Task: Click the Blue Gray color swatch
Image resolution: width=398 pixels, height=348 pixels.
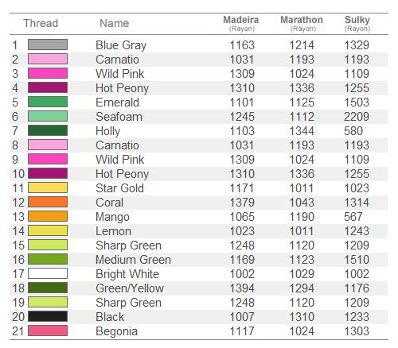Action: tap(48, 44)
